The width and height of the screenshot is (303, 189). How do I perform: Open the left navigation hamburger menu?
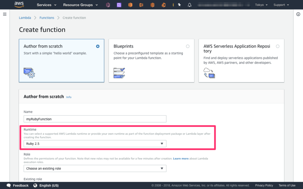[x=5, y=14]
